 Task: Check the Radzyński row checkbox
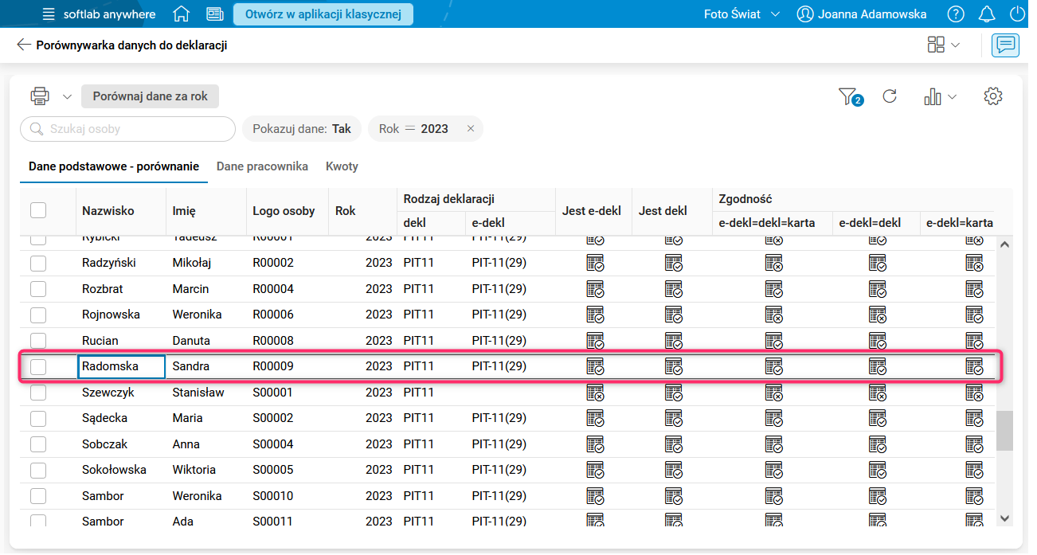(x=38, y=263)
